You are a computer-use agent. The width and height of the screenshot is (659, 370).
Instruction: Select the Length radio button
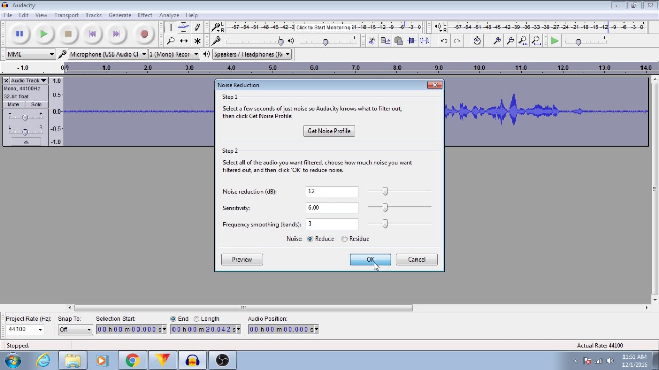[196, 319]
